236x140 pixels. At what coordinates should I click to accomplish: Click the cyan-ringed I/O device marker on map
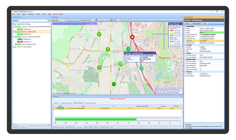click(141, 68)
